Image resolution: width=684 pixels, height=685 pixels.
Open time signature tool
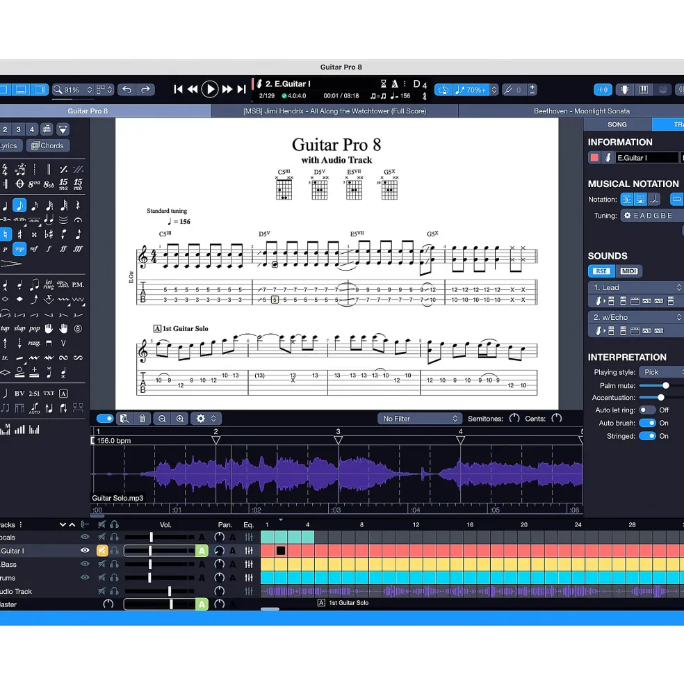(x=6, y=169)
